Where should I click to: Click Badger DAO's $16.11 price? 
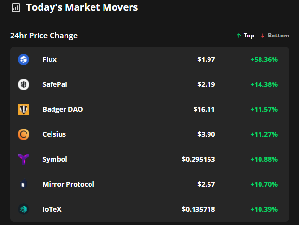(x=204, y=109)
